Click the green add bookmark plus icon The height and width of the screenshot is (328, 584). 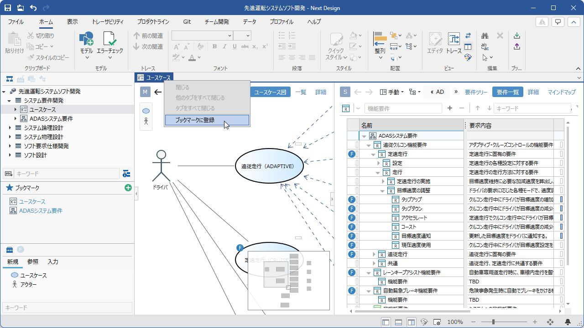pos(128,188)
